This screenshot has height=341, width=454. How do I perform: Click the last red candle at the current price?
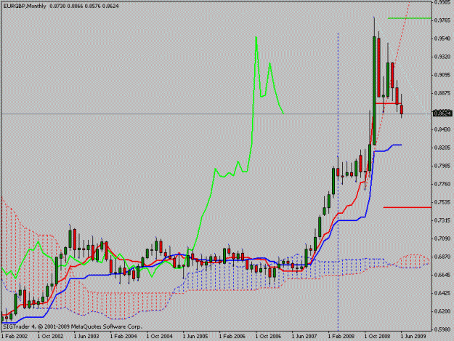click(x=402, y=110)
